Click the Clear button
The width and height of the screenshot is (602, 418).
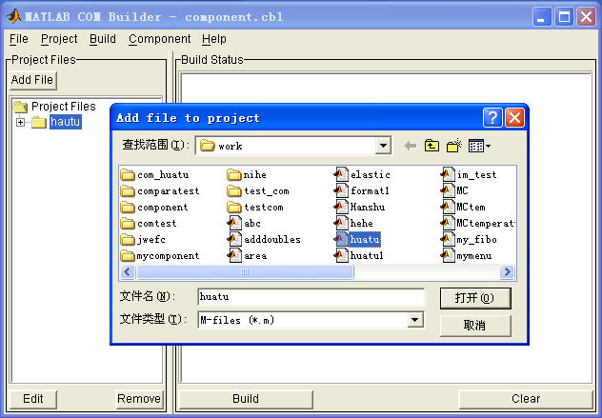click(526, 399)
